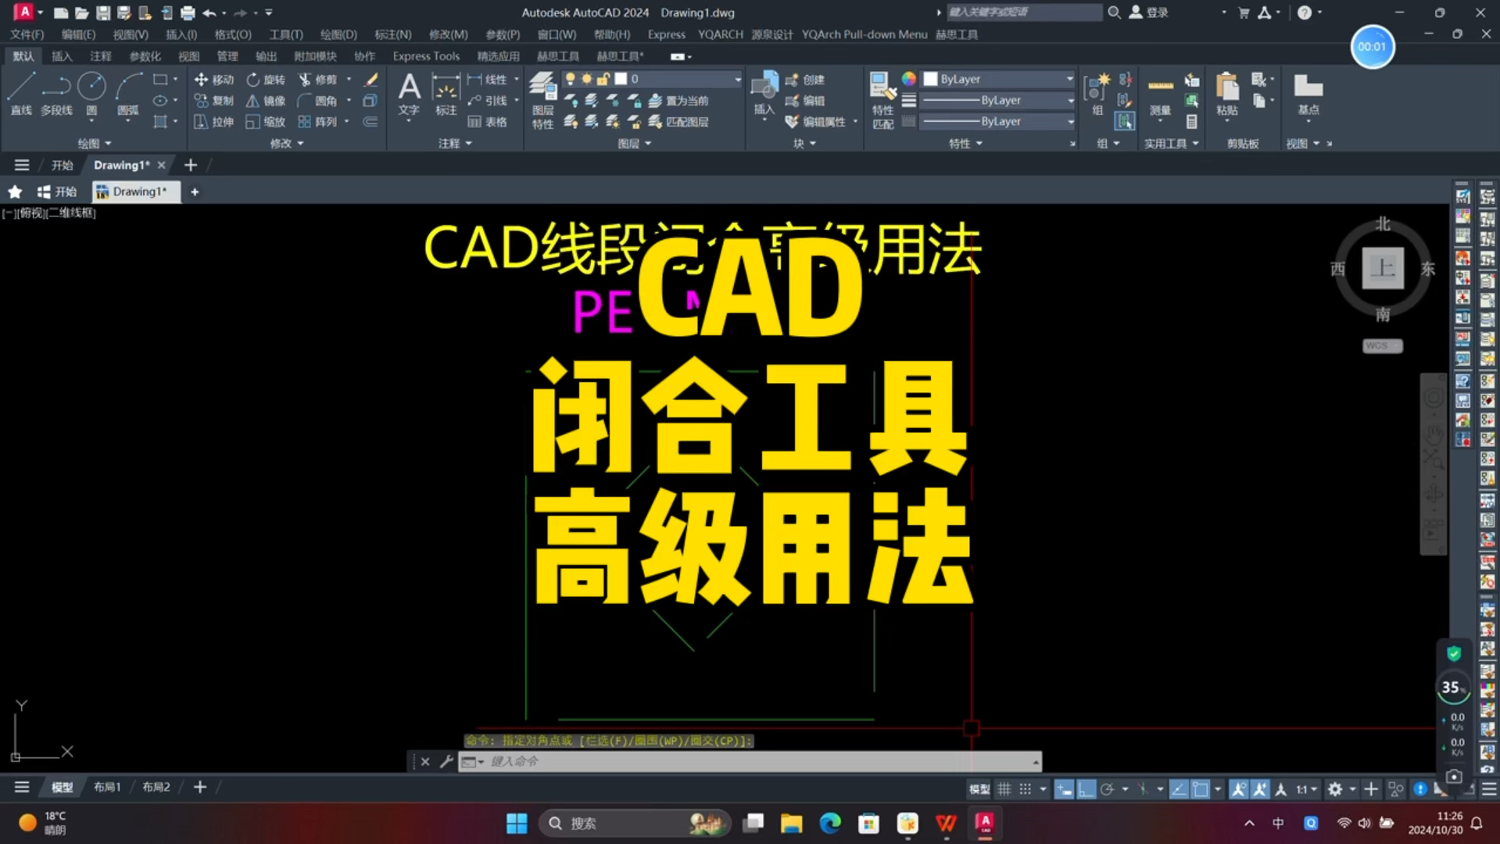Viewport: 1500px width, 844px height.
Task: Toggle grid display in the status bar
Action: point(1004,788)
